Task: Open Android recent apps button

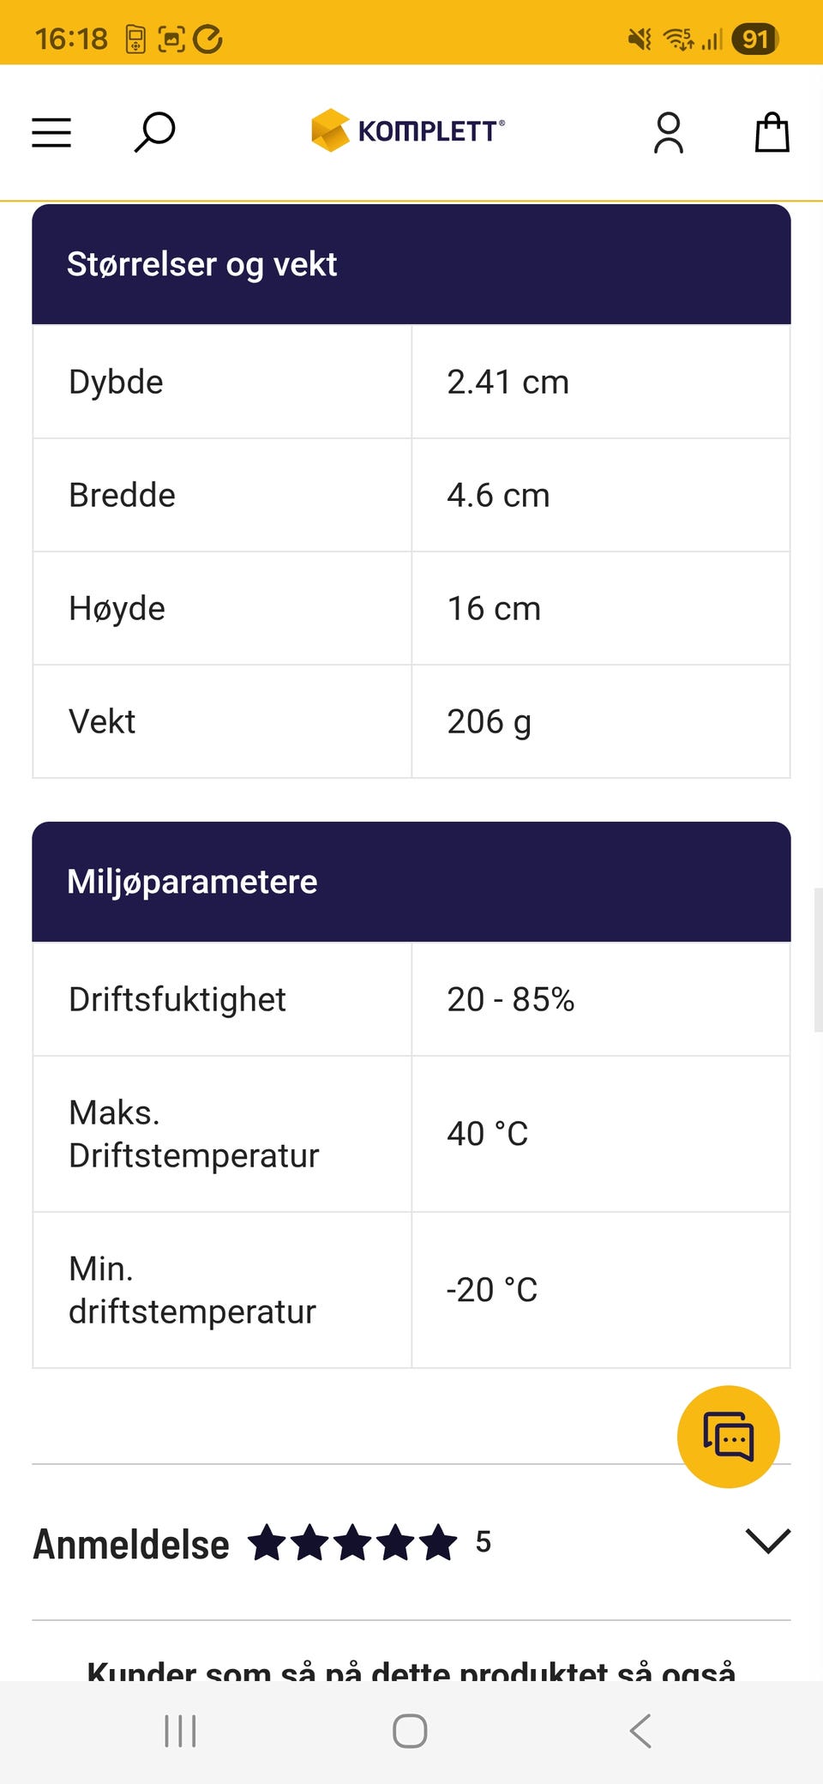Action: [180, 1731]
